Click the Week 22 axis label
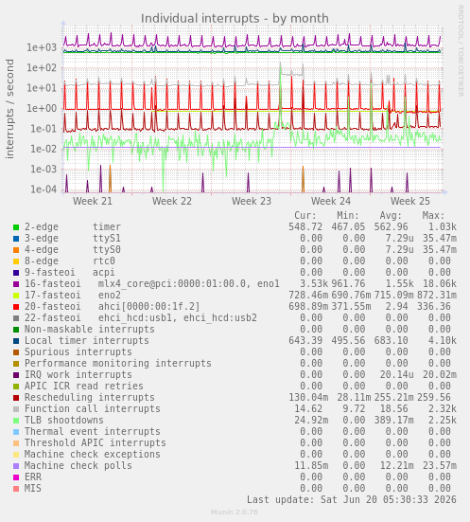 coord(172,201)
